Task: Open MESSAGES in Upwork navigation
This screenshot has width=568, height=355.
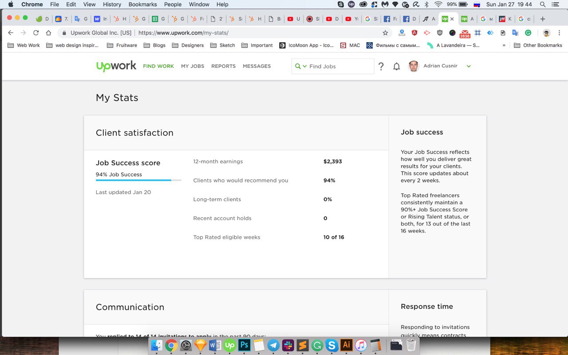Action: [256, 66]
